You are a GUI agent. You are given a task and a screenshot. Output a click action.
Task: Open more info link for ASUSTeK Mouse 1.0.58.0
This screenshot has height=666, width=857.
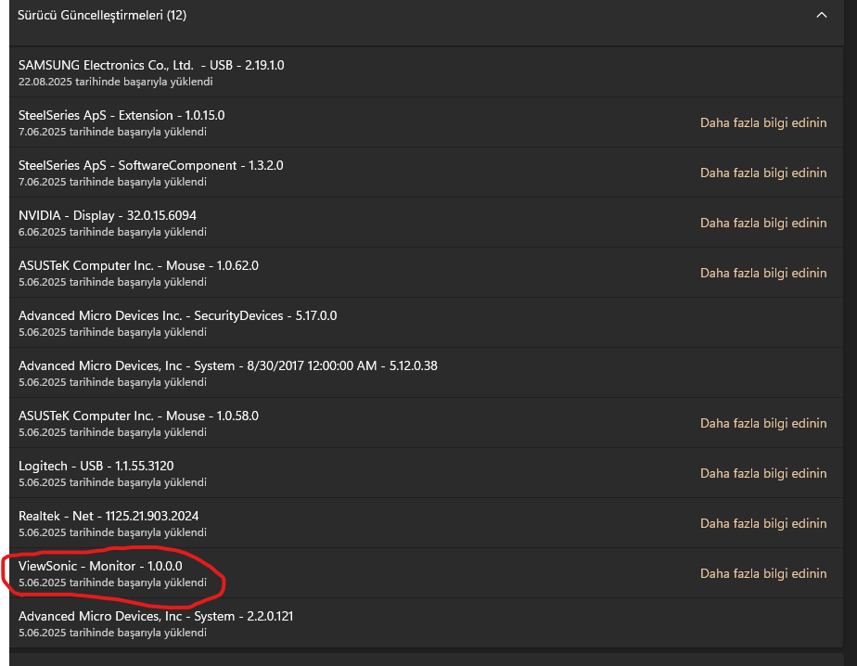(763, 423)
